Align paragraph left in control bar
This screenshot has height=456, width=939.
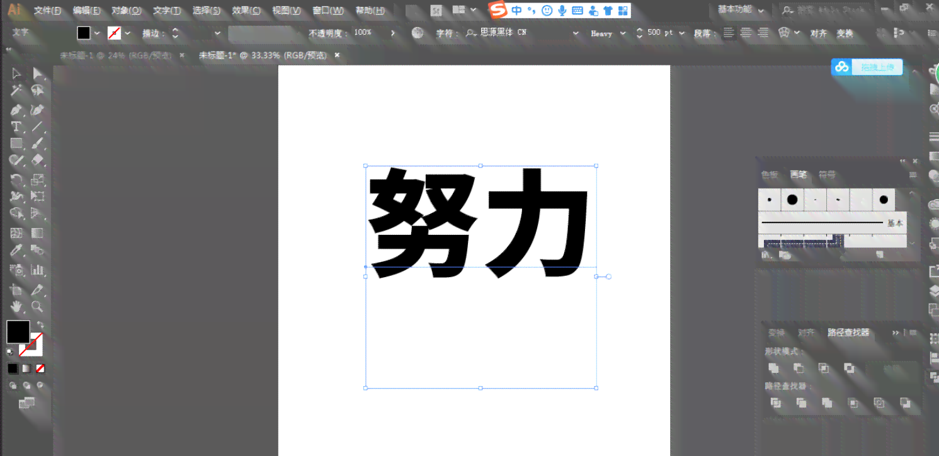click(729, 33)
